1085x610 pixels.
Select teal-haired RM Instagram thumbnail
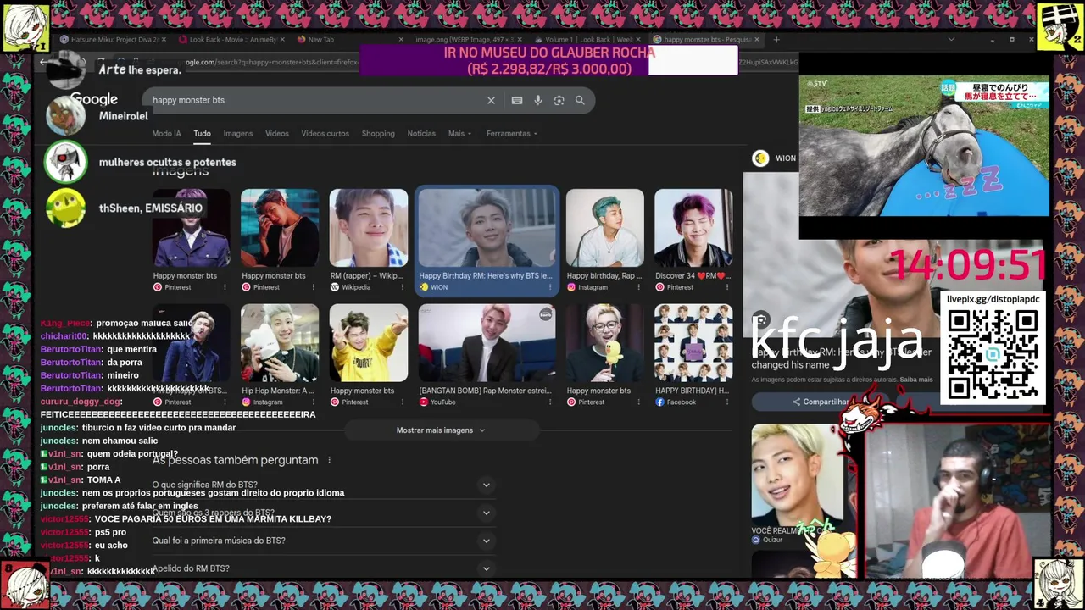tap(605, 228)
